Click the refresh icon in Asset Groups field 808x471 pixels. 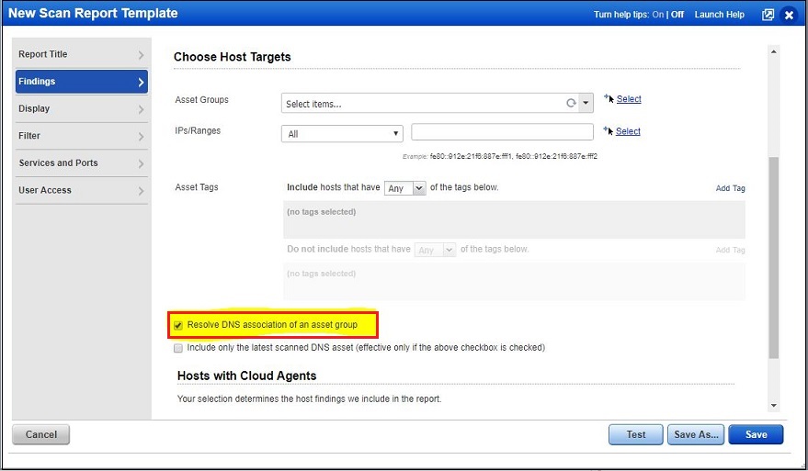click(571, 104)
